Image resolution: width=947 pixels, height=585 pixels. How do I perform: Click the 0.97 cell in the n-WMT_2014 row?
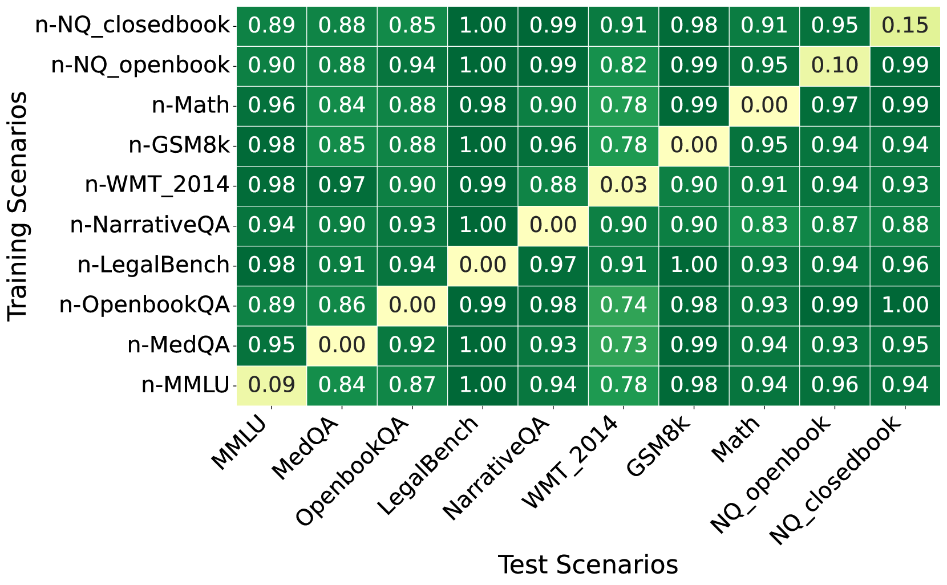(342, 185)
